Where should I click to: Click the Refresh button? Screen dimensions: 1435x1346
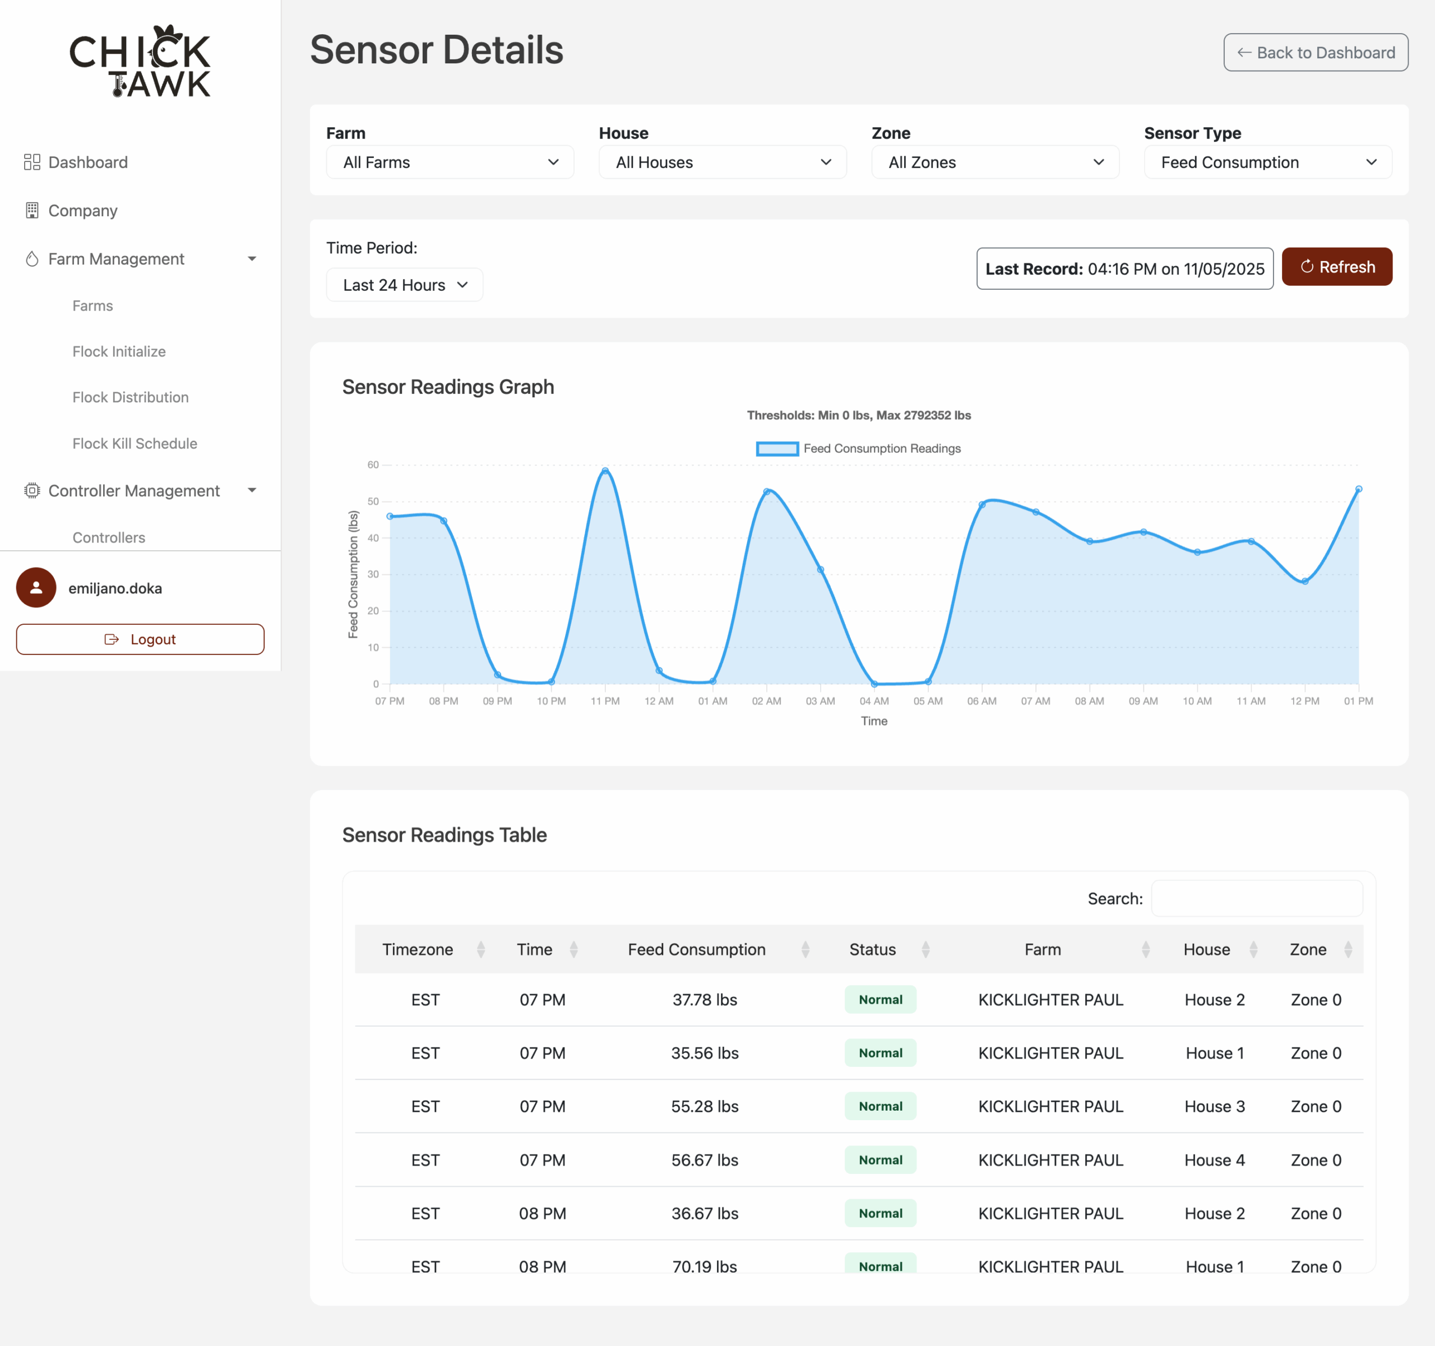pyautogui.click(x=1337, y=267)
